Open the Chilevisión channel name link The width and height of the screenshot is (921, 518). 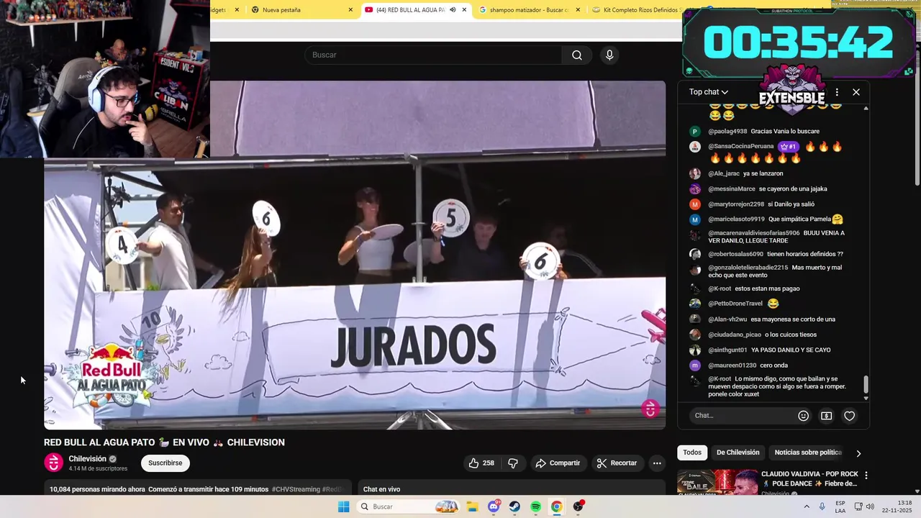click(87, 459)
